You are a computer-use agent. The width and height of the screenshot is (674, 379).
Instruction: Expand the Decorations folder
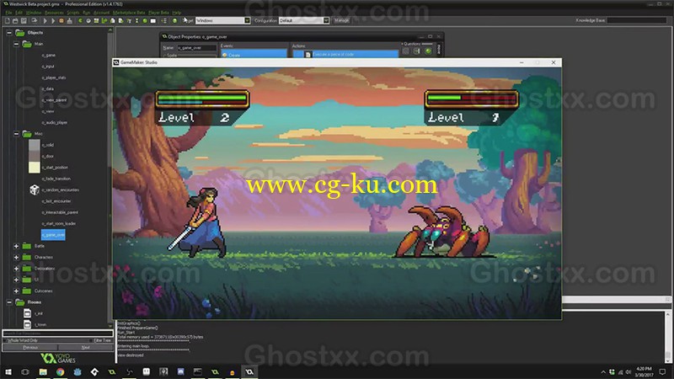pyautogui.click(x=16, y=269)
